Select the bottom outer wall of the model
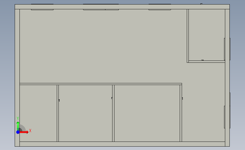Screen dimensions: 245x150 (122, 144)
